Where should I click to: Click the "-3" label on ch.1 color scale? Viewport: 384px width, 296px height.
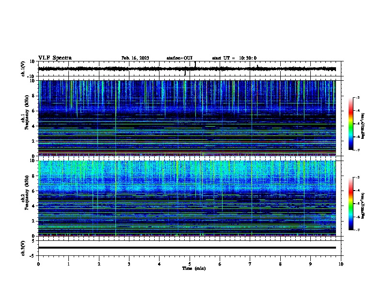[357, 98]
